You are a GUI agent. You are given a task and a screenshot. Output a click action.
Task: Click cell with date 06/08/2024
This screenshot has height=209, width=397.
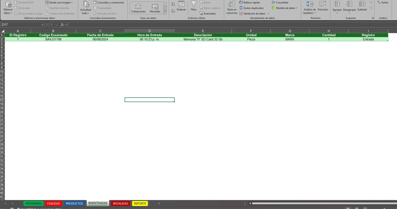(x=100, y=39)
